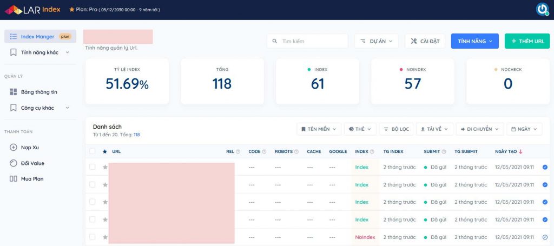The width and height of the screenshot is (554, 246).
Task: Click the help icon beside CODE
Action: pos(264,152)
